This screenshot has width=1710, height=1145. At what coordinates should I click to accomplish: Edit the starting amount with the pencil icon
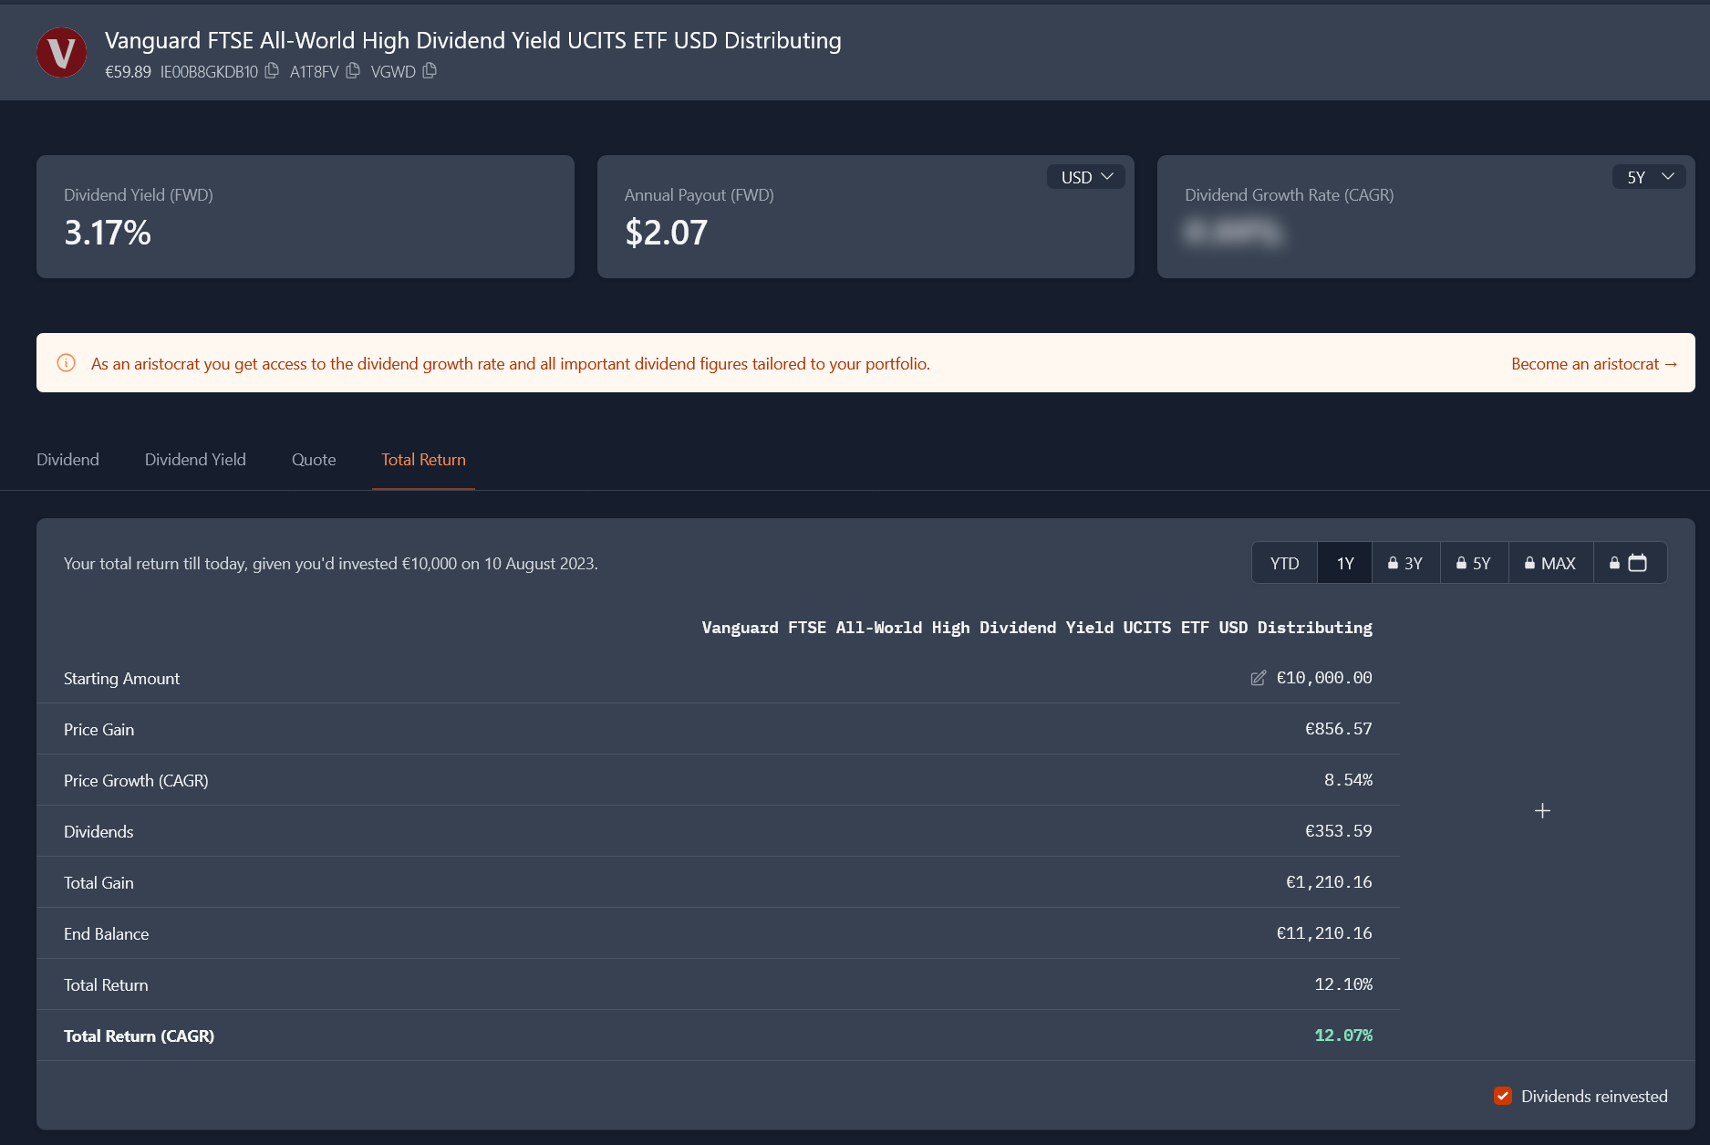click(x=1258, y=678)
